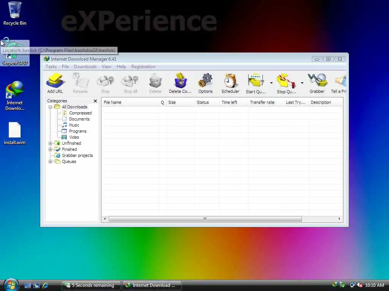389x291 pixels.
Task: Sort by Status column header
Action: (x=207, y=102)
